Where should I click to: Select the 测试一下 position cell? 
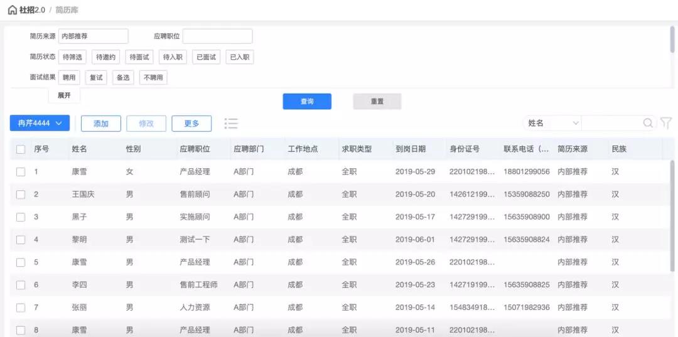[195, 239]
